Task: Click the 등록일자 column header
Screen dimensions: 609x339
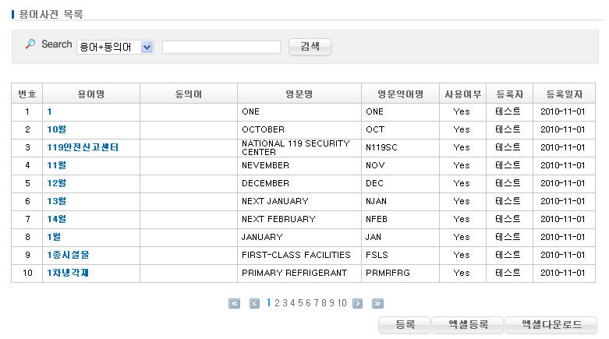Action: tap(564, 94)
